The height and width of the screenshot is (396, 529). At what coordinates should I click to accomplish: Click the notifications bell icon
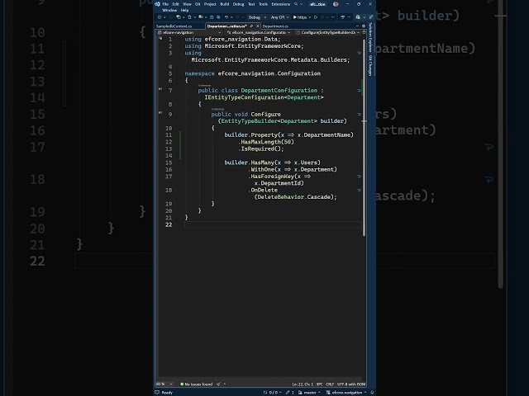(x=372, y=393)
